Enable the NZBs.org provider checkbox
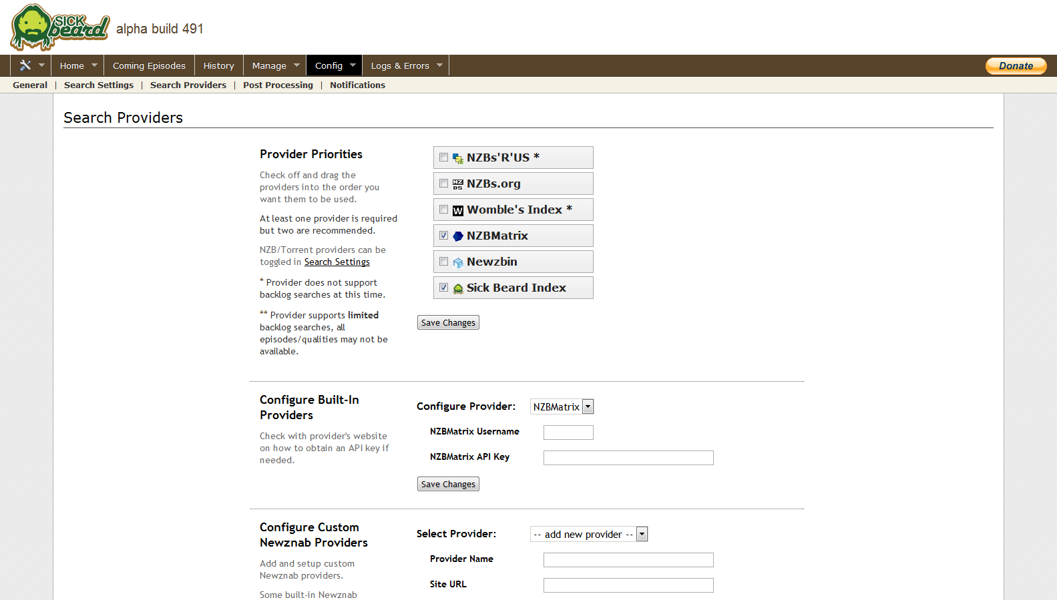 point(443,184)
